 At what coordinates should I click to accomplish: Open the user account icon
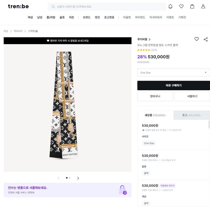(203, 7)
